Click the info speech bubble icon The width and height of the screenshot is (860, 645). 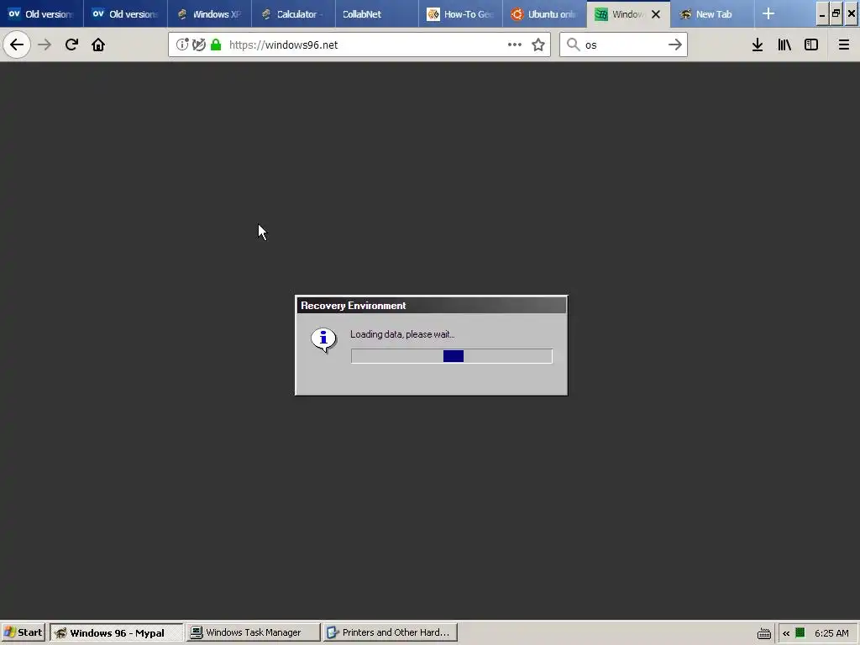click(x=323, y=340)
